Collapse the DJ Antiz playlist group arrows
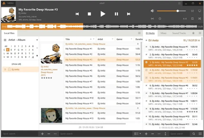204x138 pixels. point(199,40)
